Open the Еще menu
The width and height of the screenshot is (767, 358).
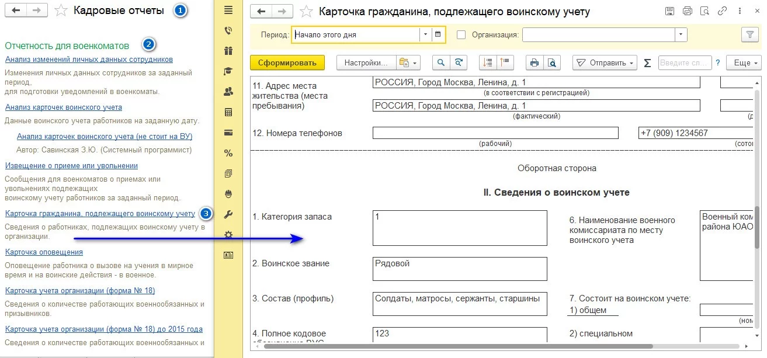click(x=746, y=63)
